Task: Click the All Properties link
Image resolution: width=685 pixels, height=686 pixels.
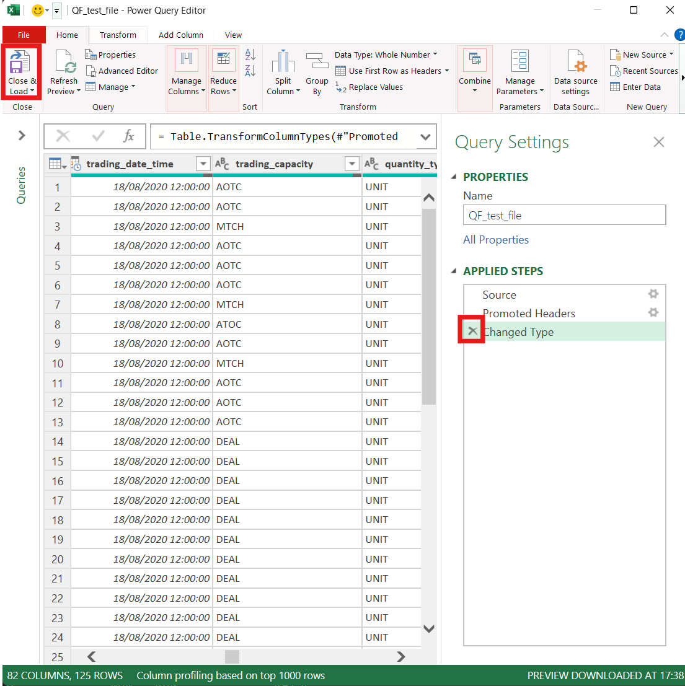Action: click(x=496, y=240)
